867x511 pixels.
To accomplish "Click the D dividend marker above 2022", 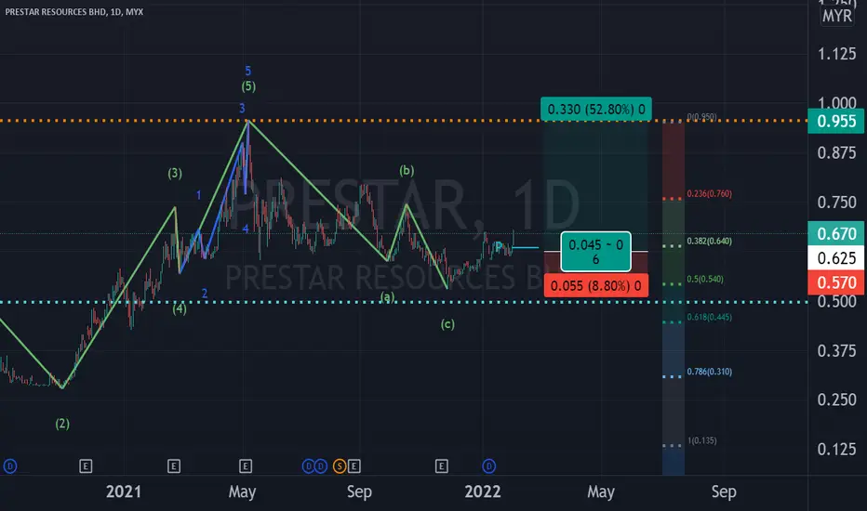I will click(x=488, y=466).
